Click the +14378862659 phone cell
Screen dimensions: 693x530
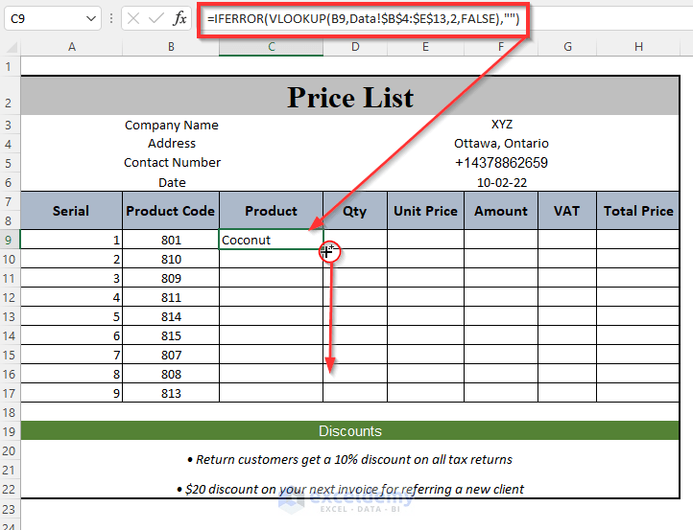[x=501, y=162]
